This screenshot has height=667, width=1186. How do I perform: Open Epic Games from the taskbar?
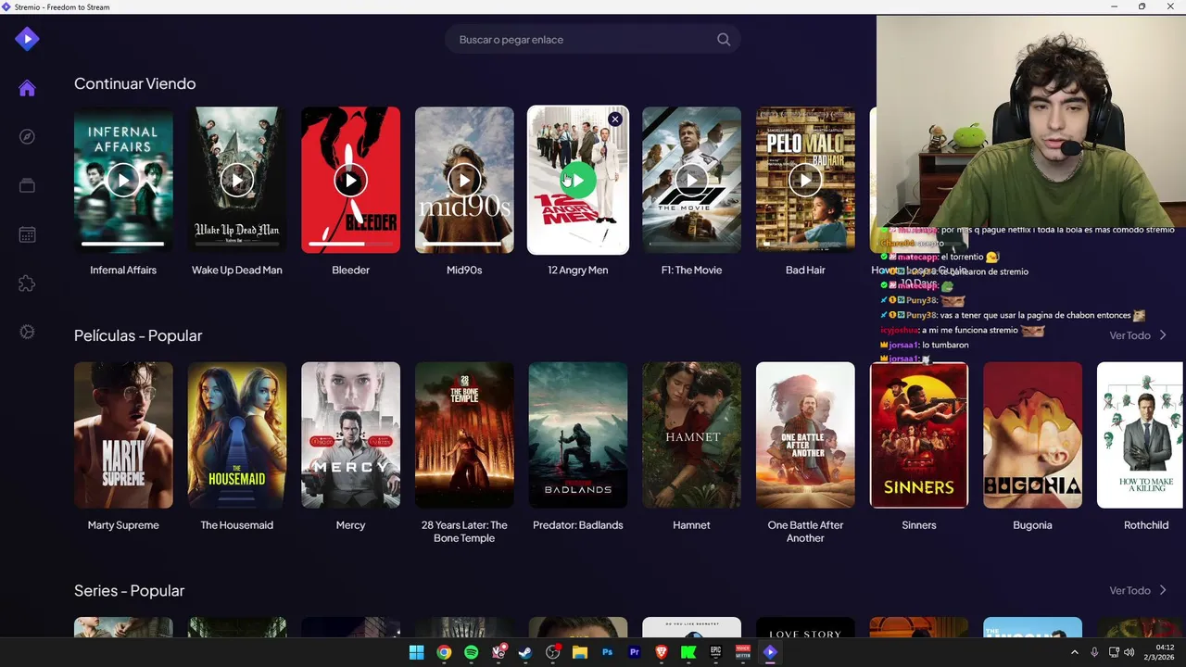point(715,652)
